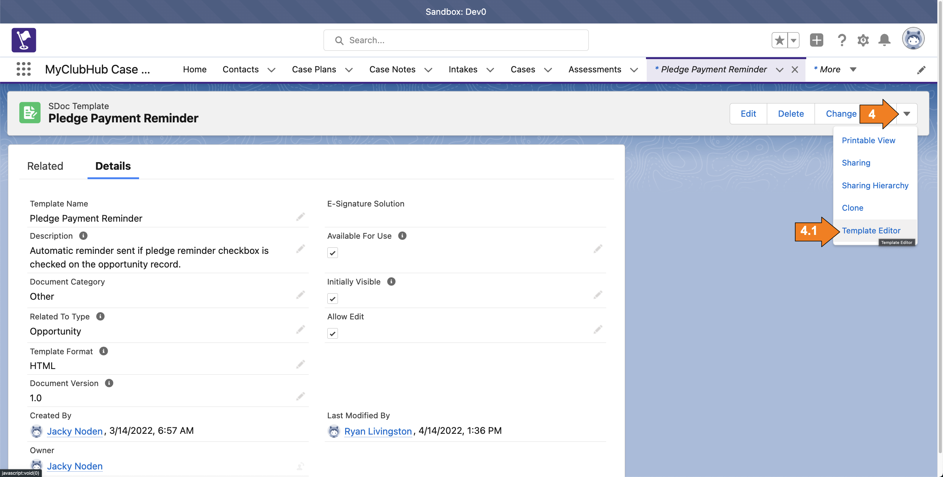Viewport: 943px width, 477px height.
Task: Open Ryan Livingston's user record
Action: [x=377, y=431]
